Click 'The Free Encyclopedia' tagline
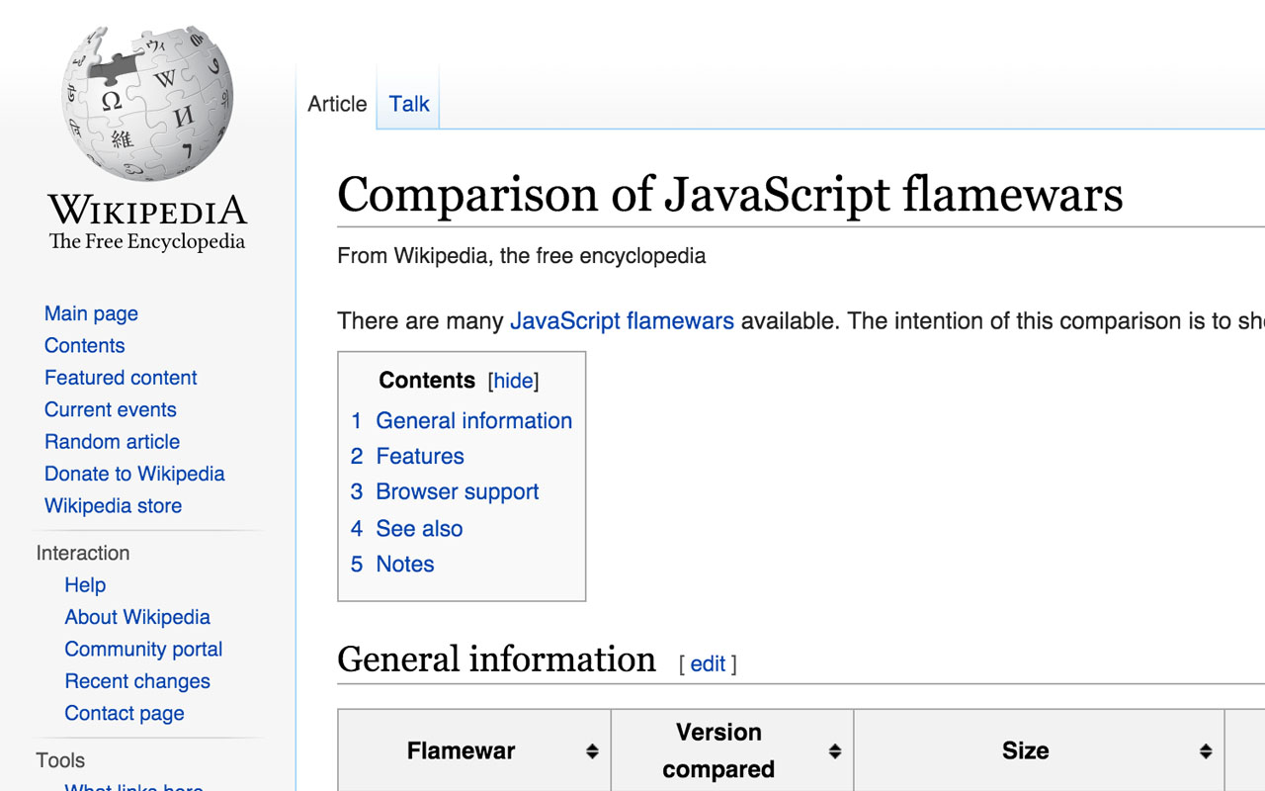1265x791 pixels. pos(147,241)
